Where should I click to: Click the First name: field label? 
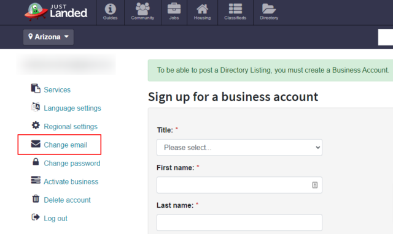pos(176,168)
